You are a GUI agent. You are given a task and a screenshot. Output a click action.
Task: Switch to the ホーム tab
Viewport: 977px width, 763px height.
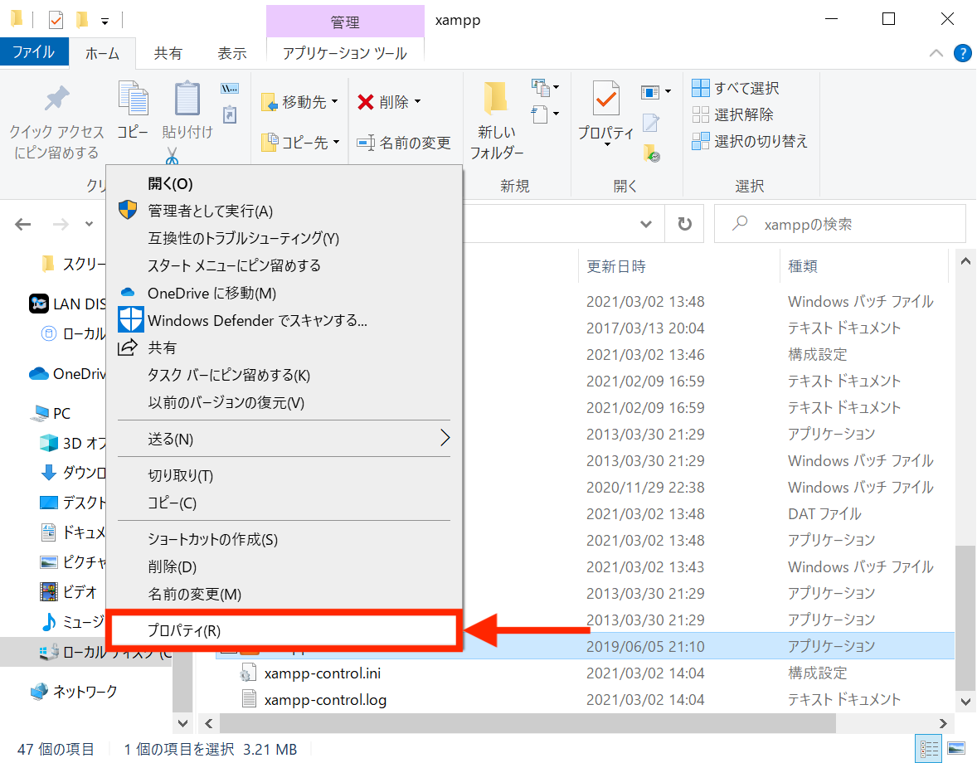tap(102, 54)
